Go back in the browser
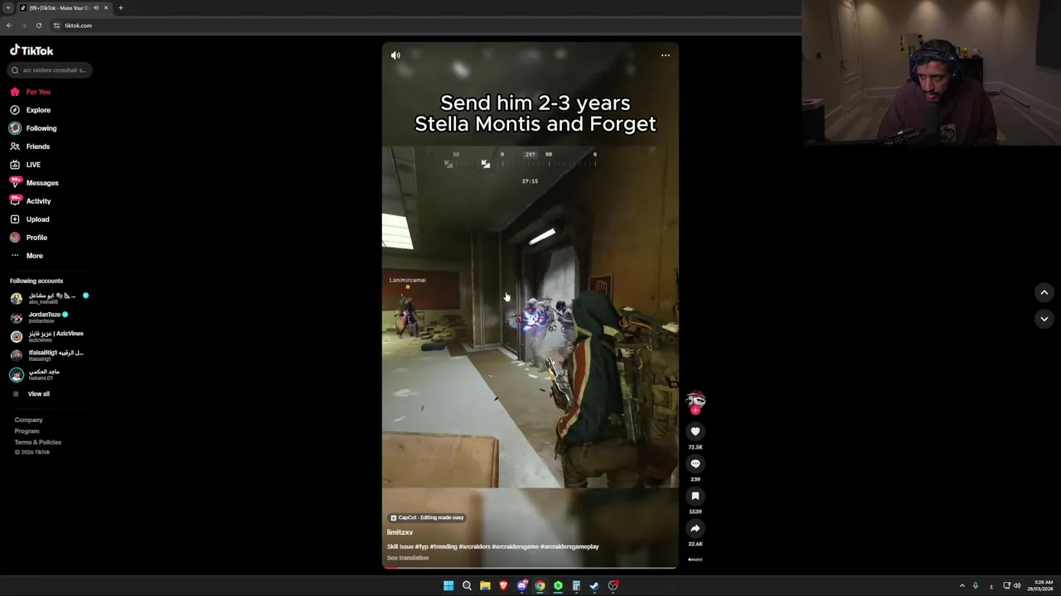 pos(9,26)
